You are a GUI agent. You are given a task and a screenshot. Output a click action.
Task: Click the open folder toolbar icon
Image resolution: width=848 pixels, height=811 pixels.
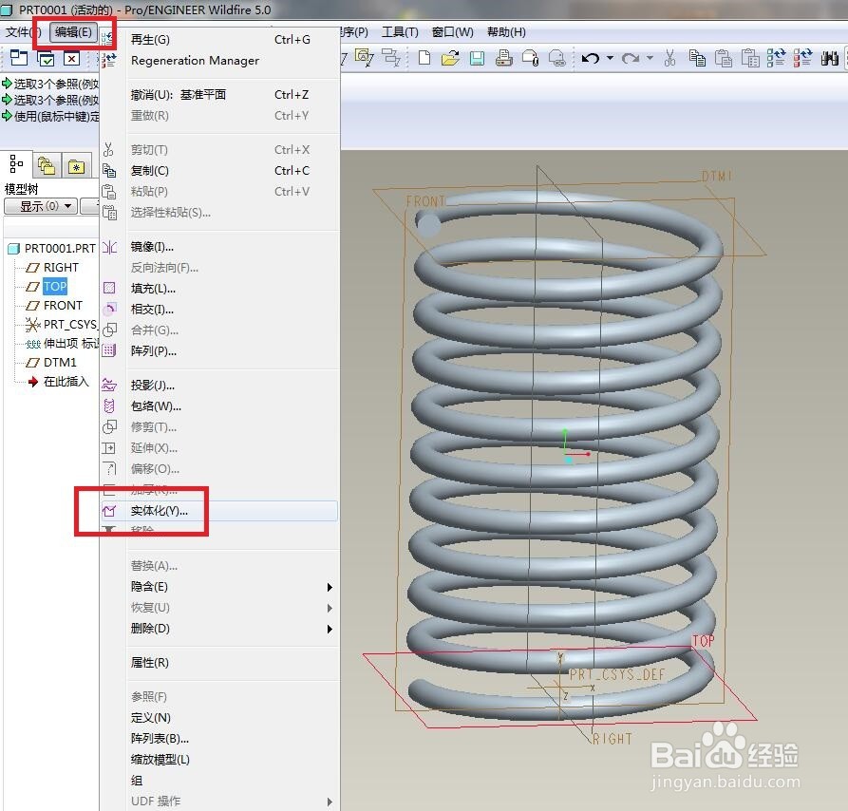click(x=450, y=57)
